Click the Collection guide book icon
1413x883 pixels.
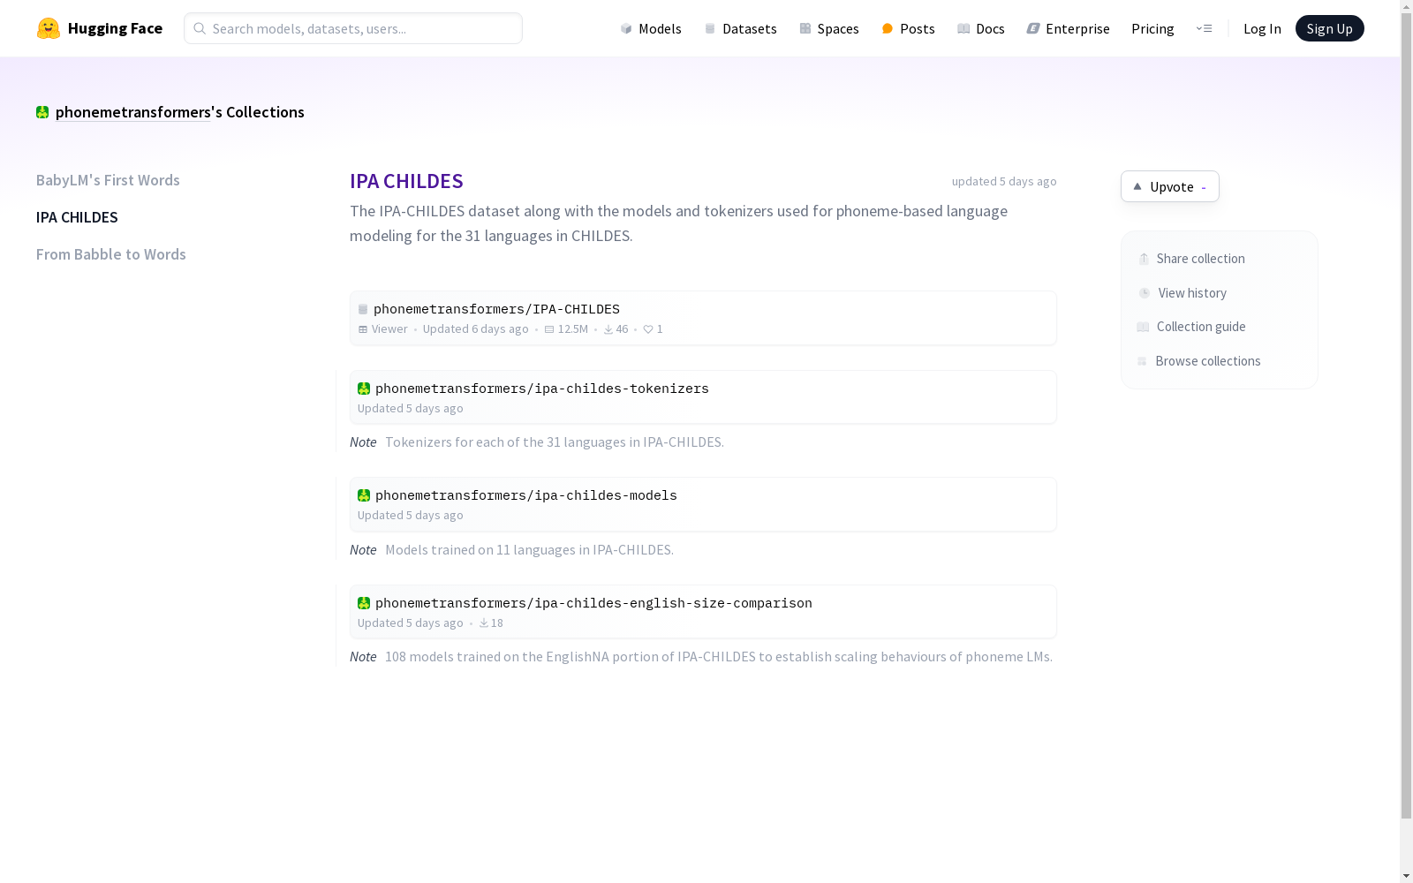[x=1143, y=327]
